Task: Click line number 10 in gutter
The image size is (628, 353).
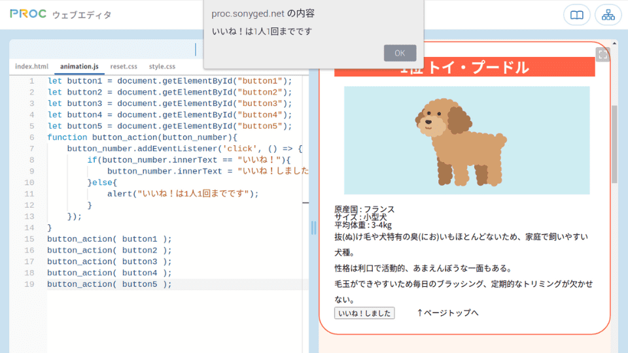Action: (29, 182)
